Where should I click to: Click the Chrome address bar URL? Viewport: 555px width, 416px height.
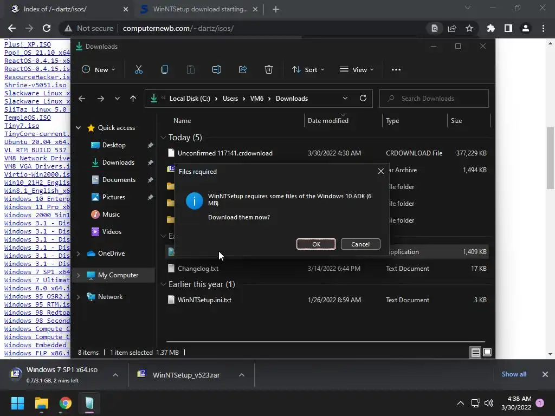178,28
